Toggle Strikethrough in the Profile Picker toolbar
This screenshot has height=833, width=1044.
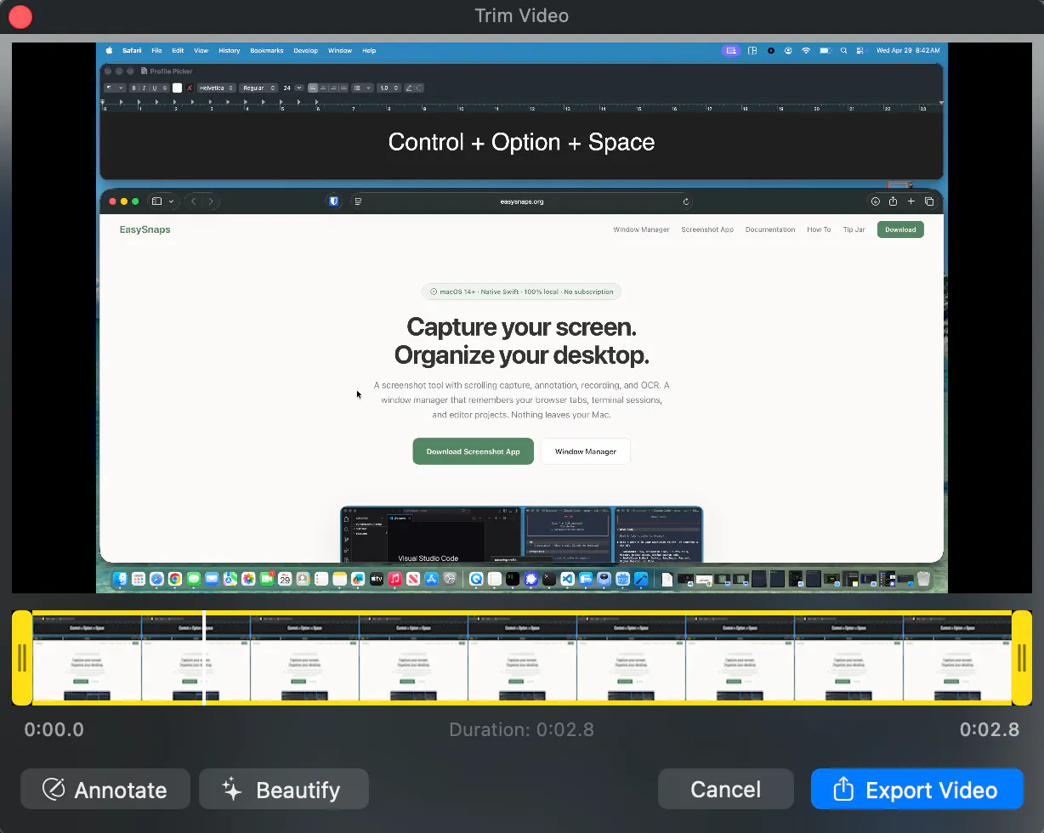[x=165, y=88]
